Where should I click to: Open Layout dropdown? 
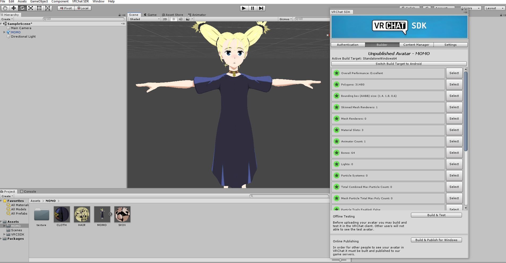point(494,8)
